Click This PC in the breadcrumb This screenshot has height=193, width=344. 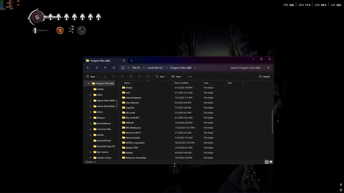136,68
